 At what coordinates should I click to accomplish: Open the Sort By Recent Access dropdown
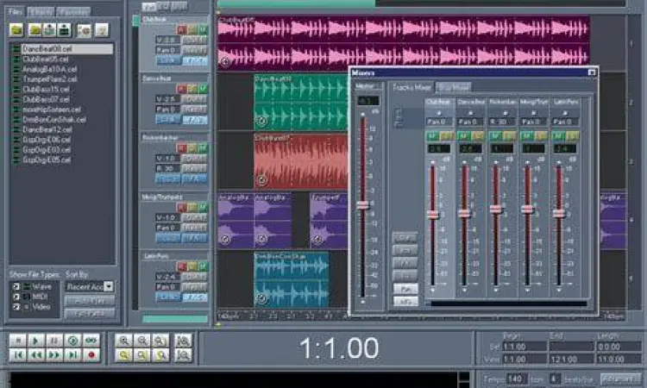[x=109, y=286]
